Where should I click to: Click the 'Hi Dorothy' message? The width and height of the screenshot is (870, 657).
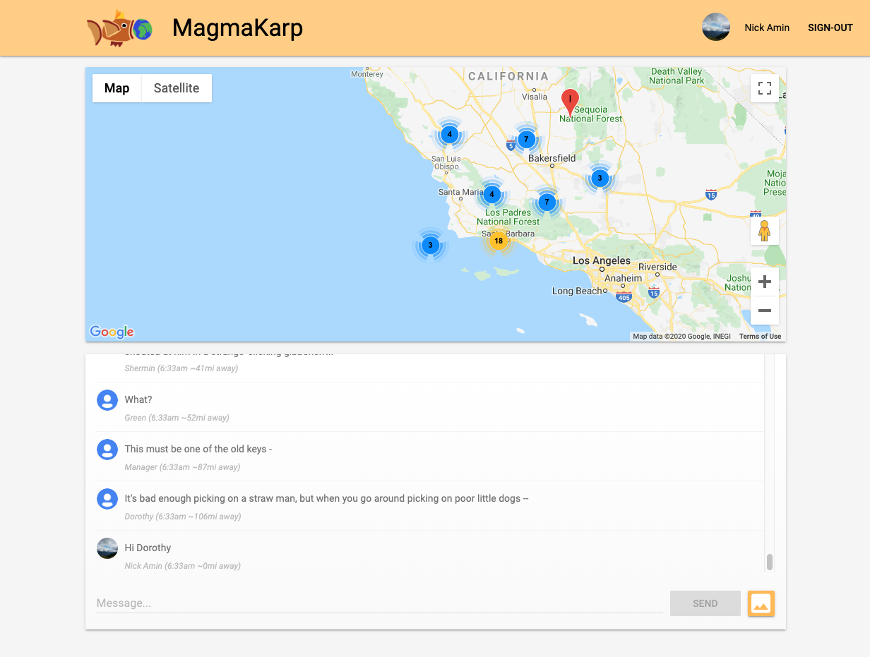tap(148, 548)
